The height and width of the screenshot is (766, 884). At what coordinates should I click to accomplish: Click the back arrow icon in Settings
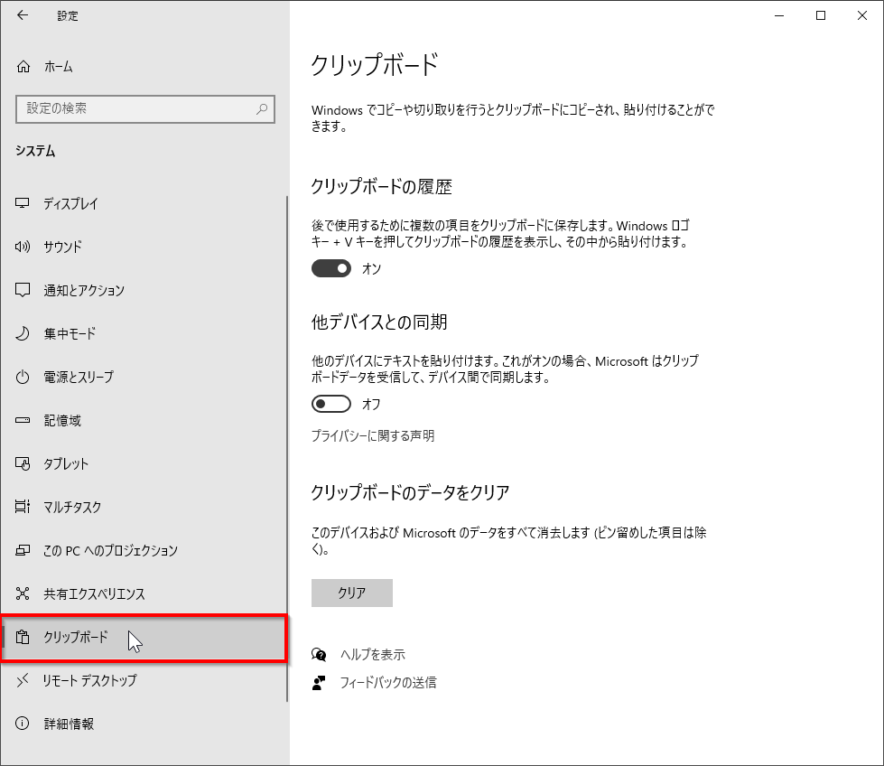point(23,15)
